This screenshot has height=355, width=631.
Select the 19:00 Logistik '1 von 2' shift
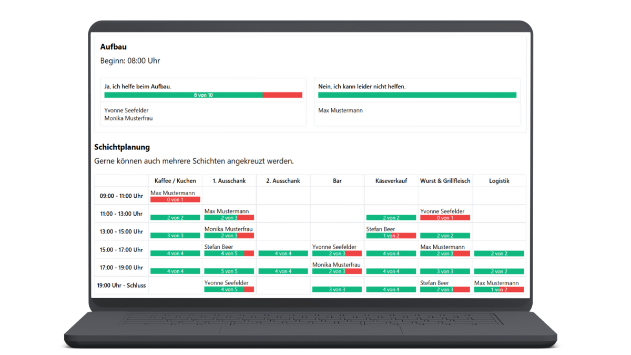(499, 289)
